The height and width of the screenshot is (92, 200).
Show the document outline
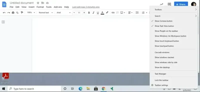[x=3, y=22]
